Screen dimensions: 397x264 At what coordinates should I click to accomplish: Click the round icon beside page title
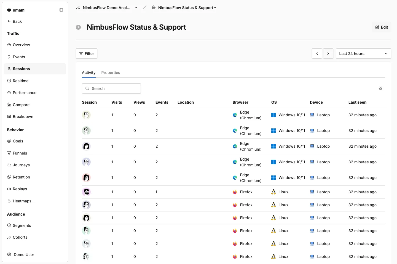(78, 27)
